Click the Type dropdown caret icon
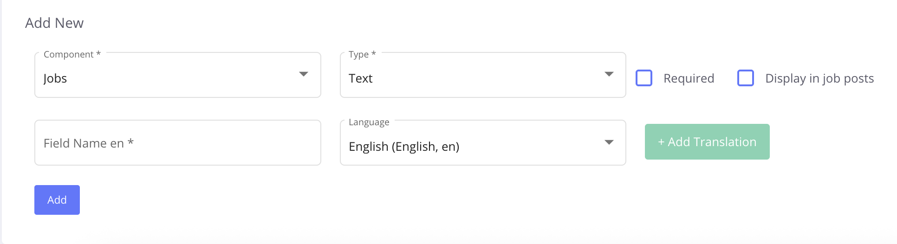 click(x=609, y=74)
